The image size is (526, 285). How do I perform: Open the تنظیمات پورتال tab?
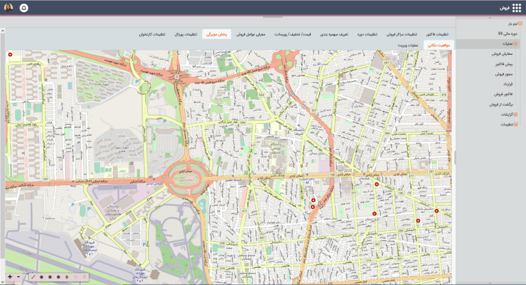[186, 34]
